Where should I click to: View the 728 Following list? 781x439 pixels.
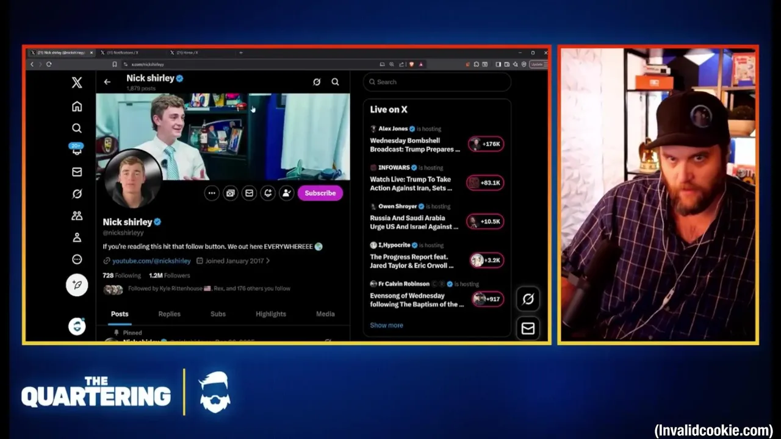(x=121, y=276)
